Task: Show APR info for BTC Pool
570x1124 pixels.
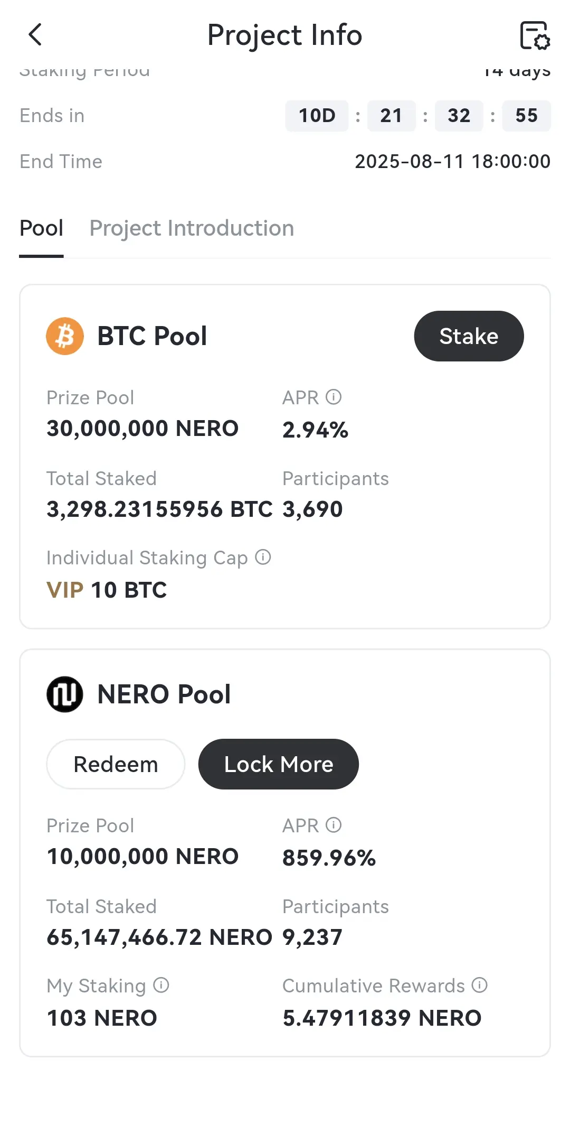Action: 334,397
